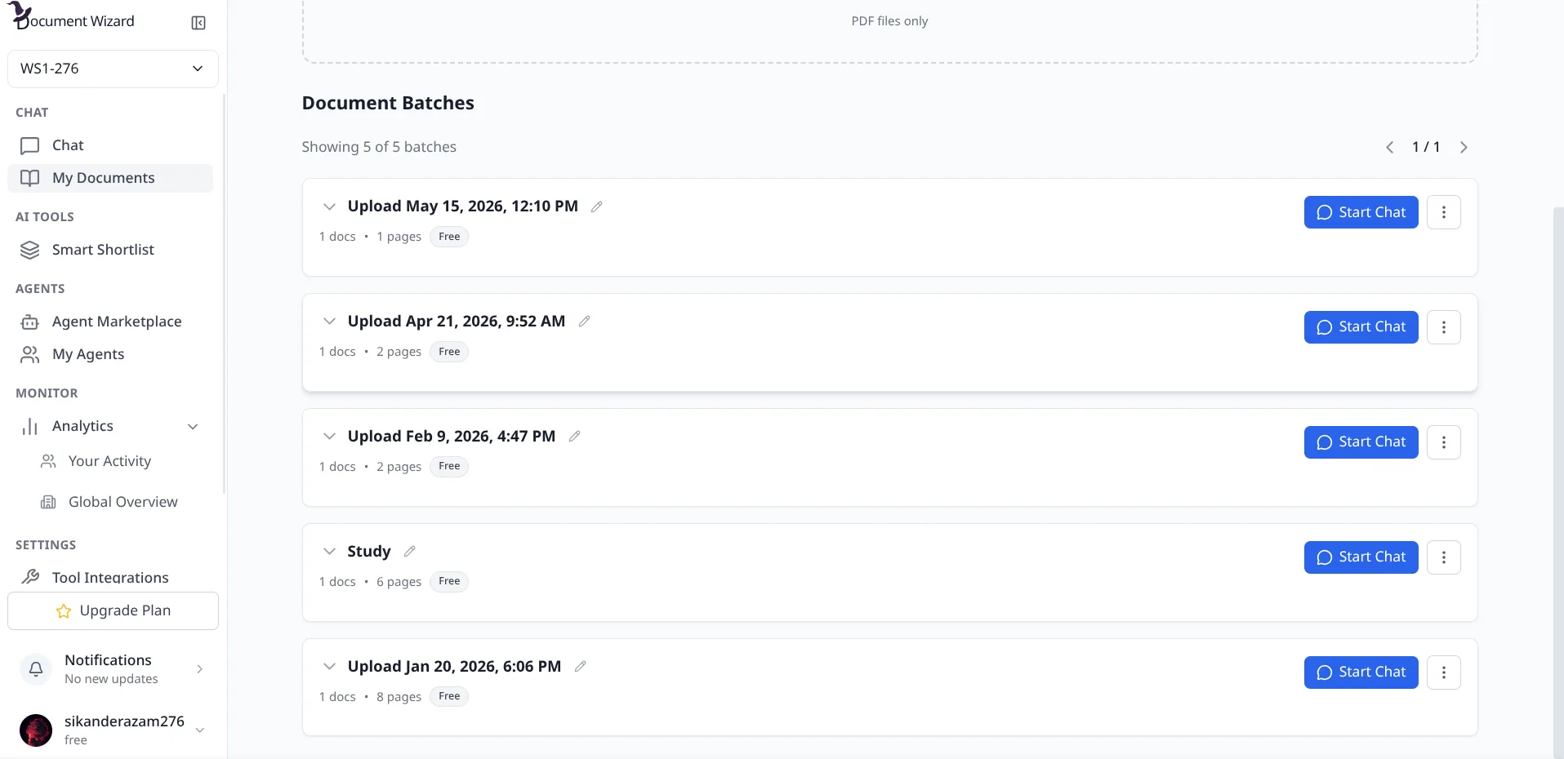Collapse the Analytics submenu chevron
This screenshot has width=1564, height=759.
click(193, 427)
